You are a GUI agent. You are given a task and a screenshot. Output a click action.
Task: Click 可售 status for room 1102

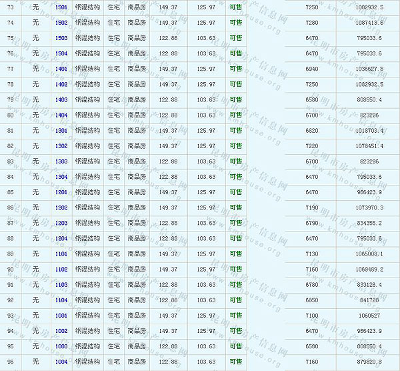pos(235,270)
